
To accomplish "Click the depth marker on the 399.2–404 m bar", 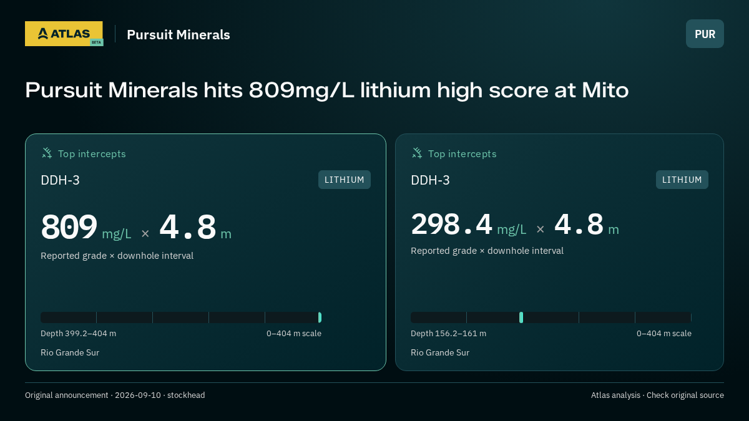I will tap(320, 317).
